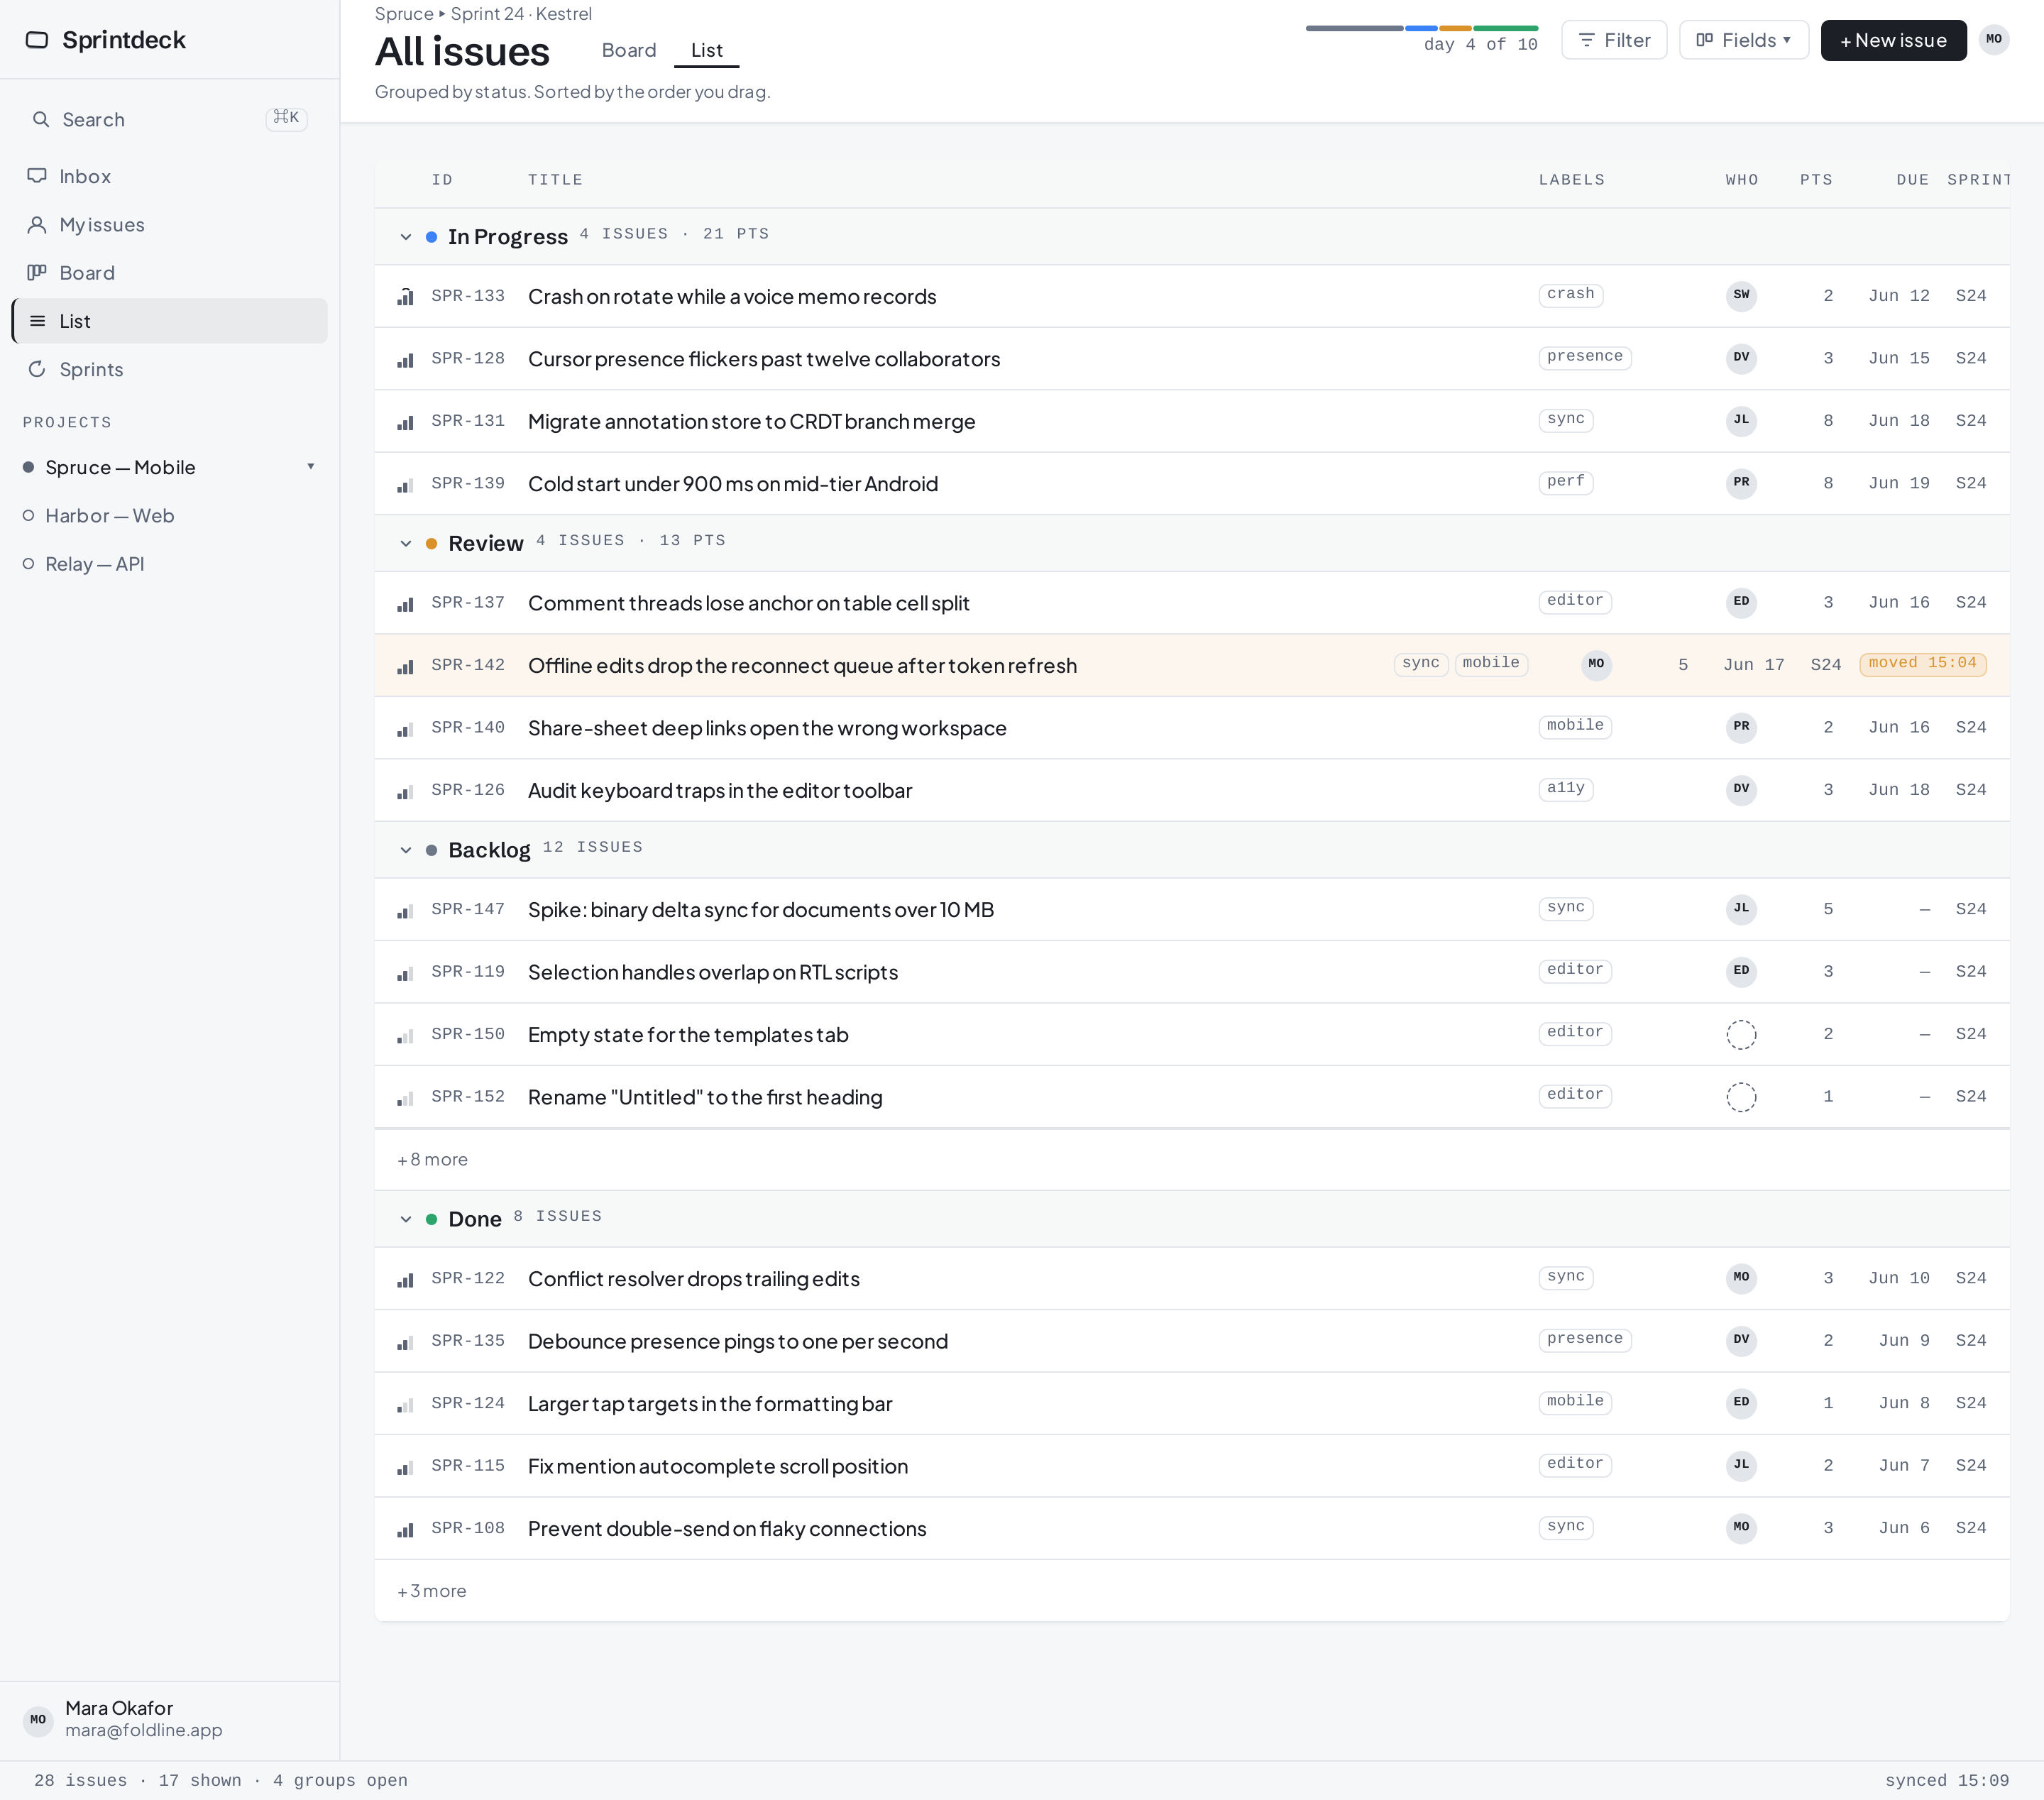
Task: Click the unassigned avatar on SPR-150
Action: pyautogui.click(x=1741, y=1034)
